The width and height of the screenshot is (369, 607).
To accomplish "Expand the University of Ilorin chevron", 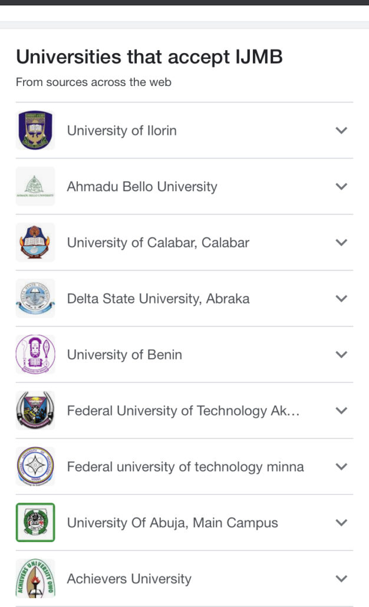I will click(341, 130).
